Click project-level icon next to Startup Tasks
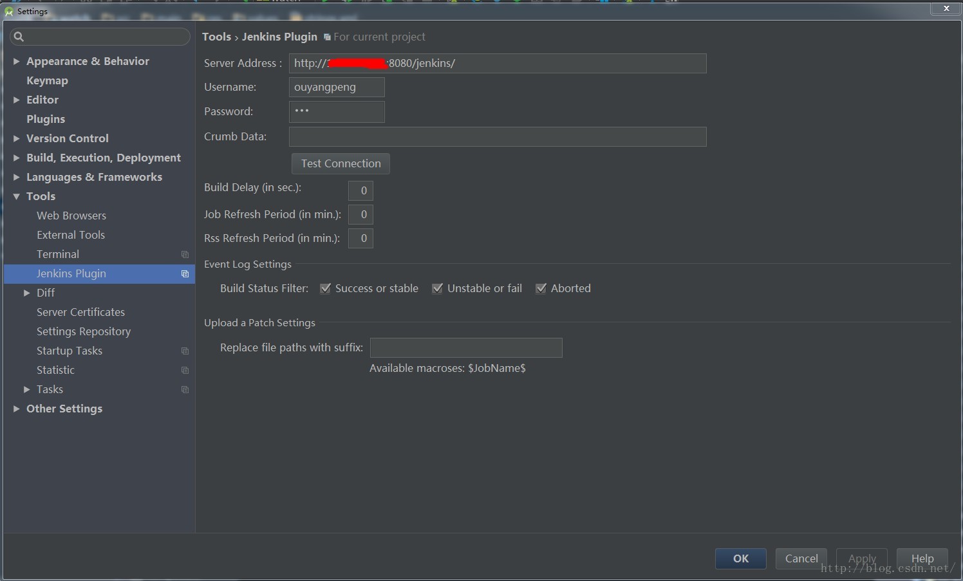This screenshot has width=963, height=581. [x=185, y=351]
